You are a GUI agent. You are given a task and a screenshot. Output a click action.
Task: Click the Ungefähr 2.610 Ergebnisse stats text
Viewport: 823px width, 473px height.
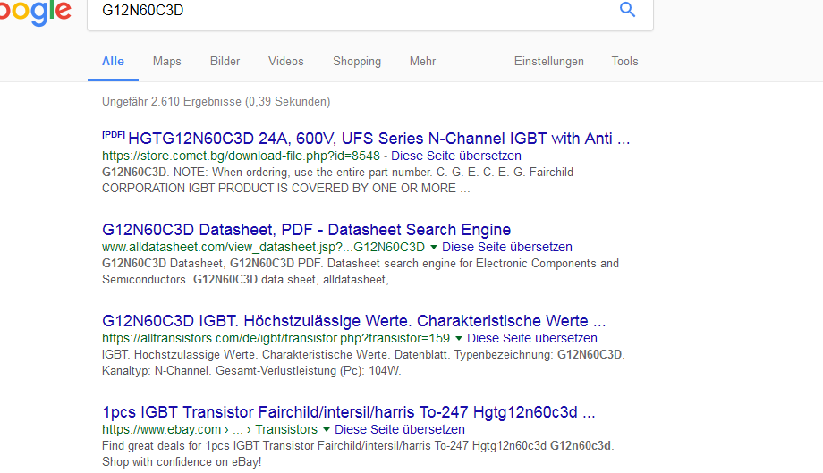coord(216,102)
